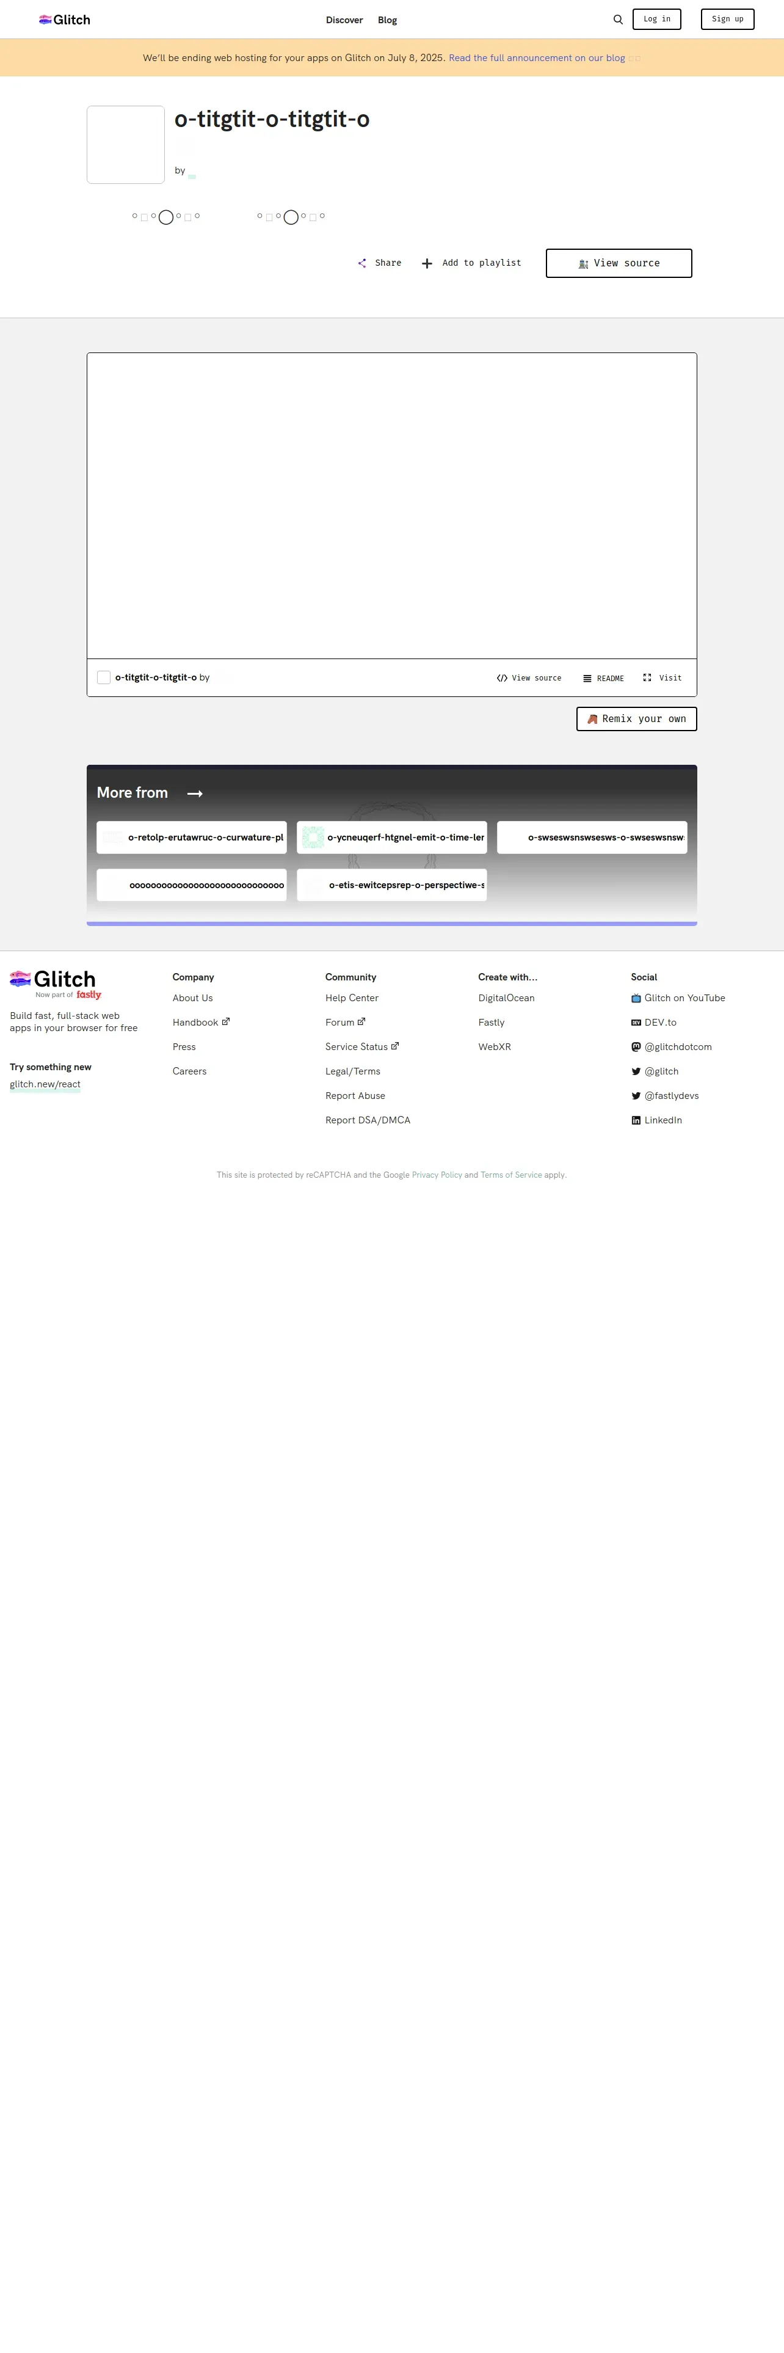Read the full announcement on our blog
Screen dimensions: 784x2353
point(537,57)
